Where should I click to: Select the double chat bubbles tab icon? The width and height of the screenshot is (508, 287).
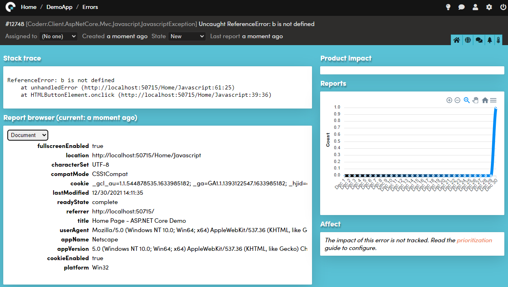click(479, 40)
